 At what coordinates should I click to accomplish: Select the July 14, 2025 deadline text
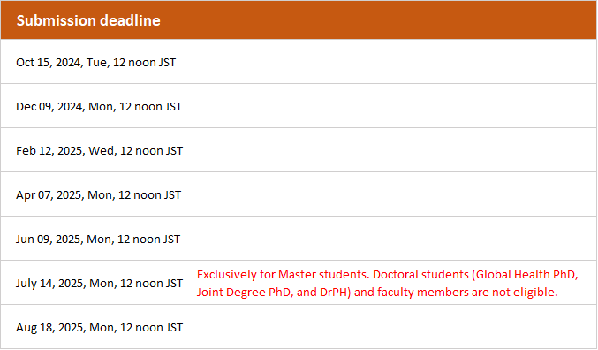[x=99, y=284]
